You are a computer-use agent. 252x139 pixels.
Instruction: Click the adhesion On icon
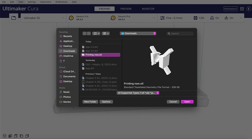(226, 18)
